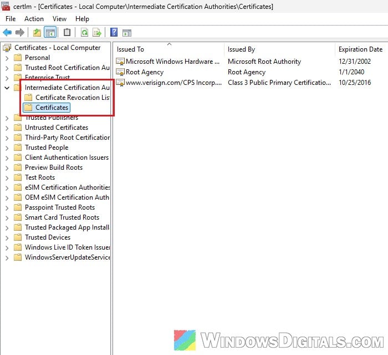The width and height of the screenshot is (388, 355).
Task: Click the certlm title bar app icon
Action: tap(6, 6)
